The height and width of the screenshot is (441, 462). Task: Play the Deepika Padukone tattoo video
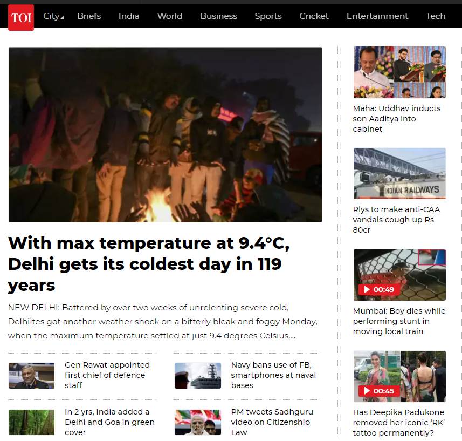click(379, 391)
